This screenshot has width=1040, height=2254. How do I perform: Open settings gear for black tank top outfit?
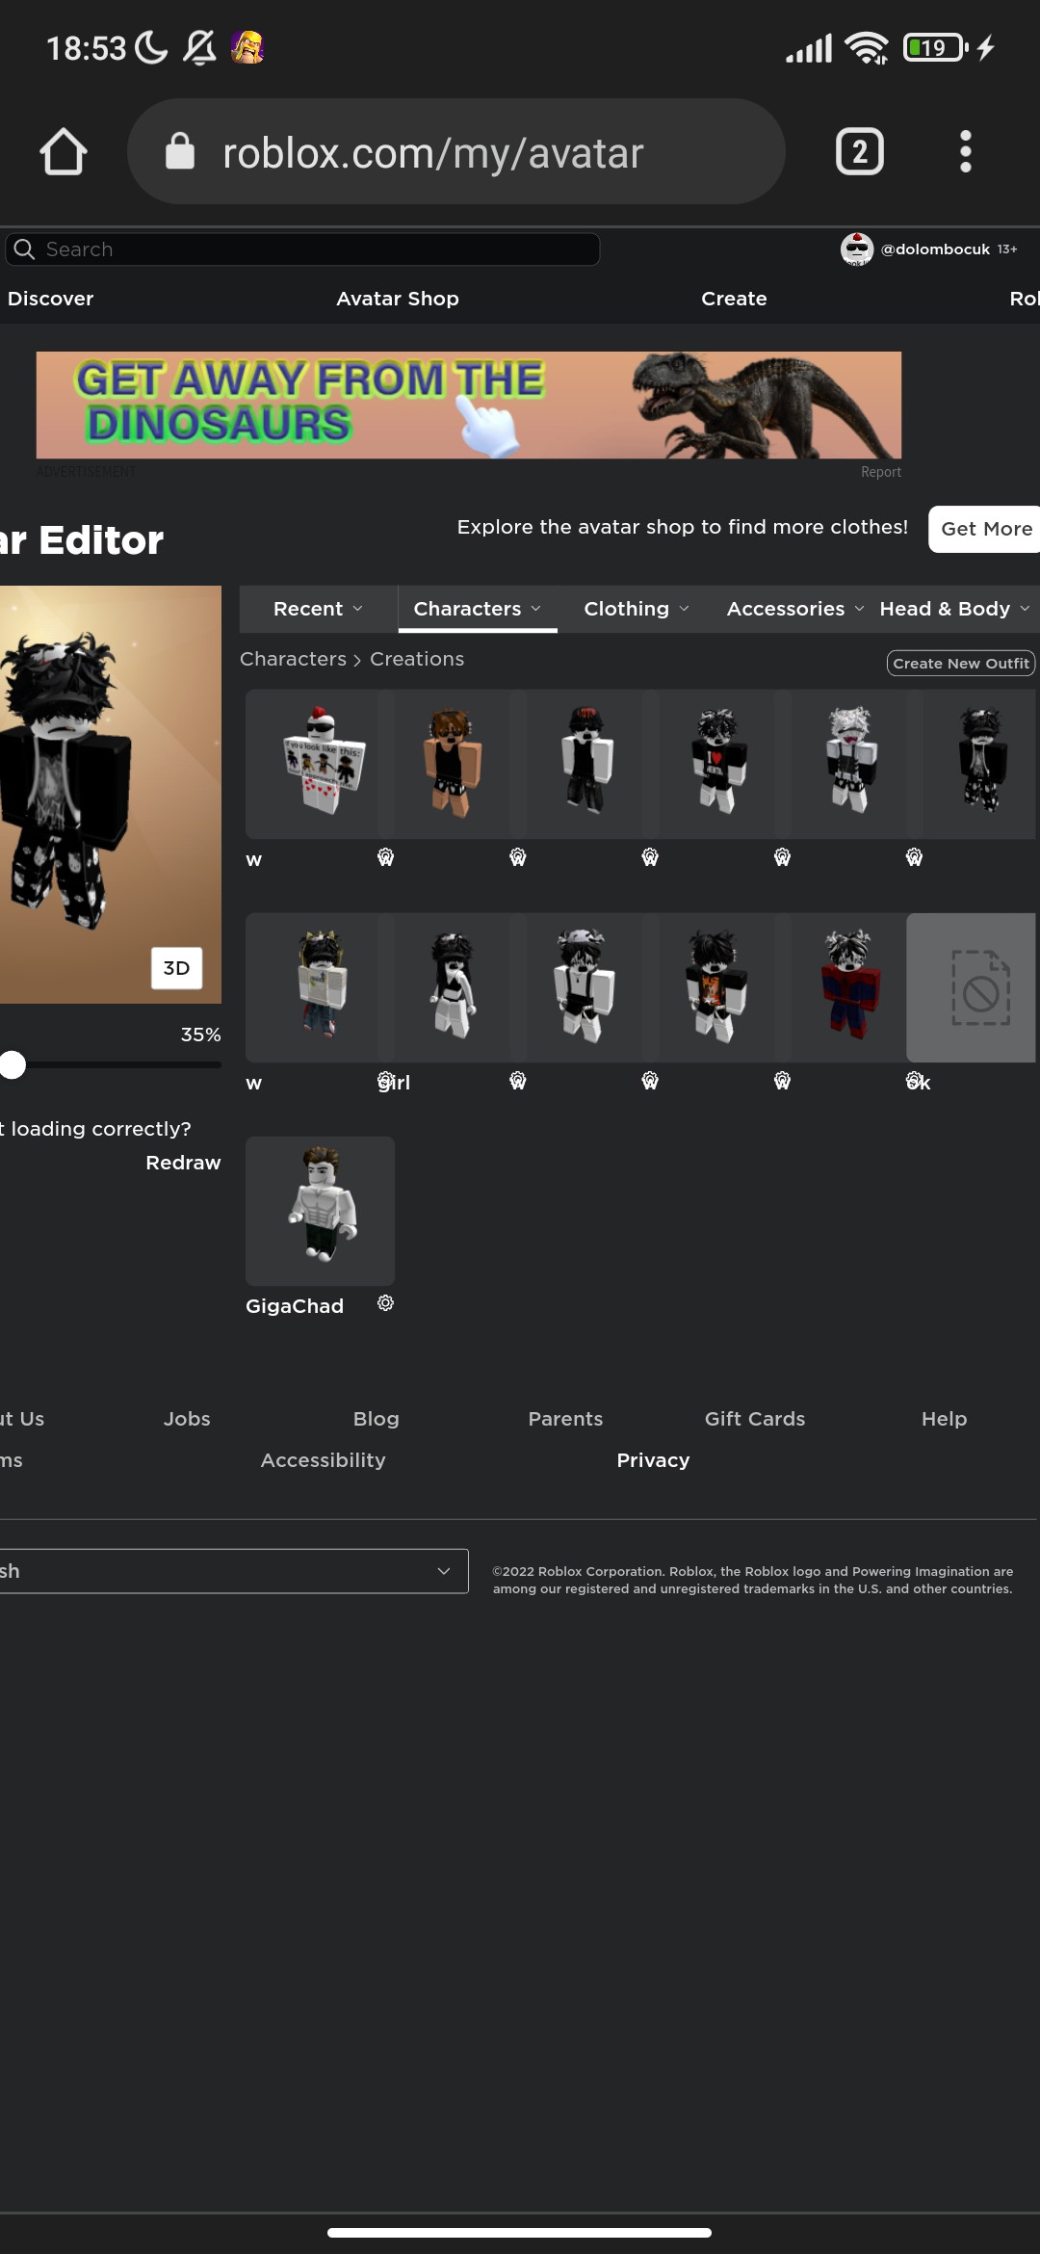650,857
